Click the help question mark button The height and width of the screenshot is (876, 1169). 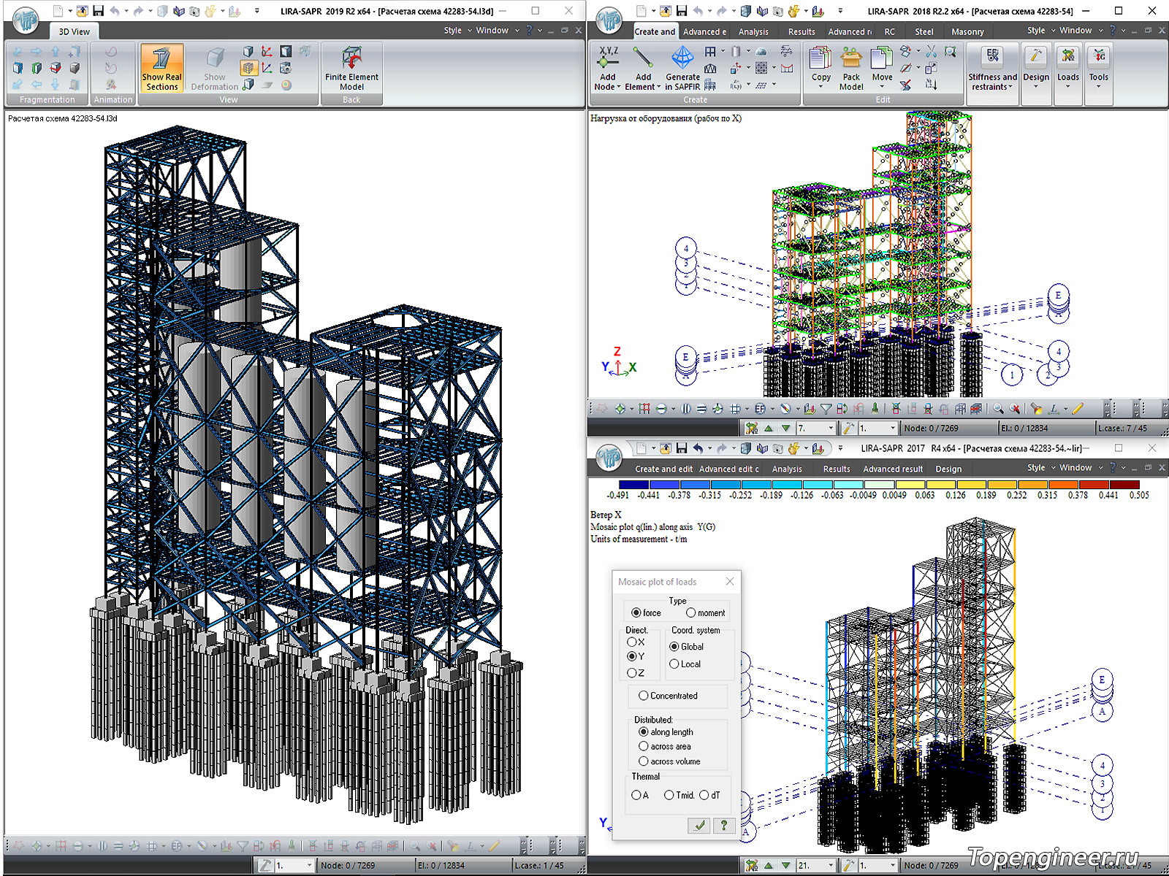(723, 825)
